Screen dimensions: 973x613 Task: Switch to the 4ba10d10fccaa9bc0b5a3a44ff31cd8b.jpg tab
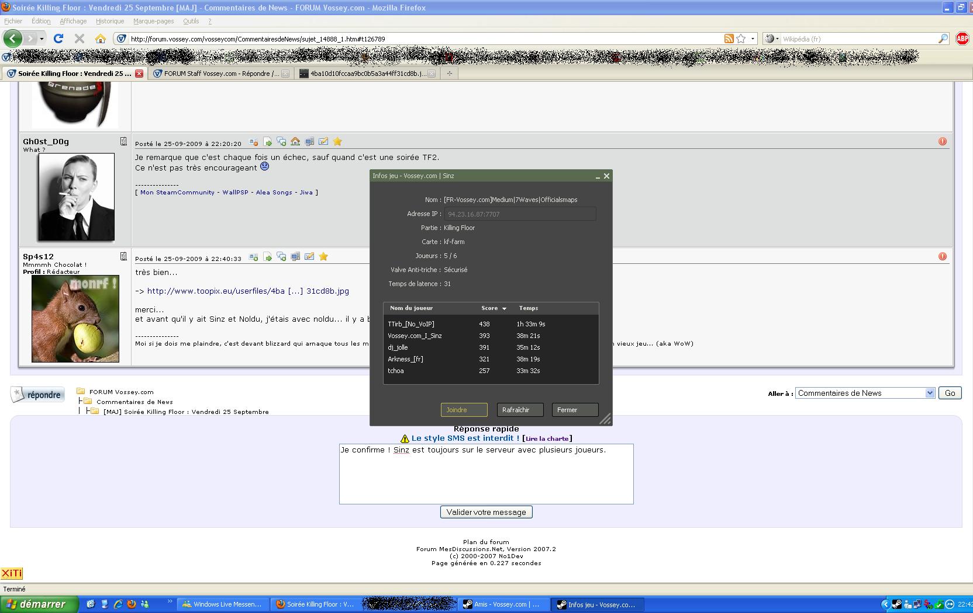click(x=367, y=74)
